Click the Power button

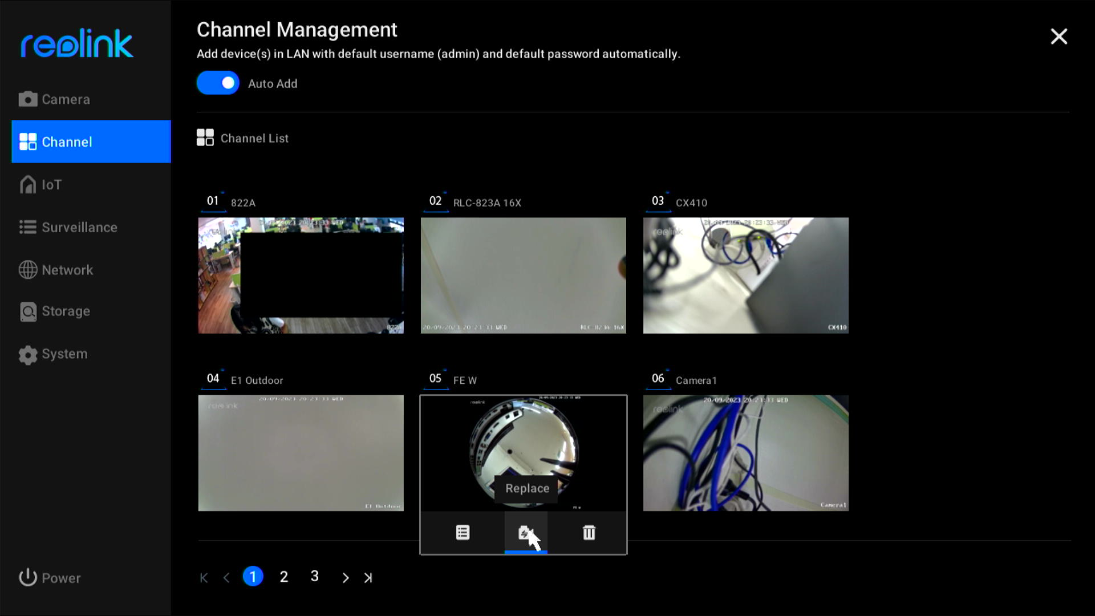(x=50, y=578)
